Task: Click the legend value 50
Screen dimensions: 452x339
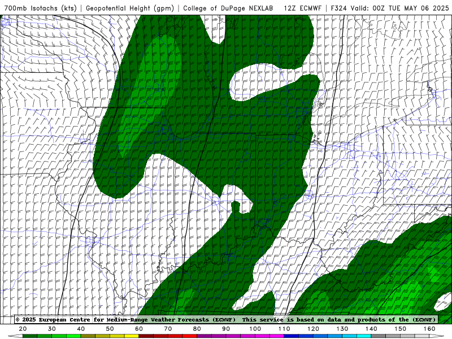Action: pos(110,329)
